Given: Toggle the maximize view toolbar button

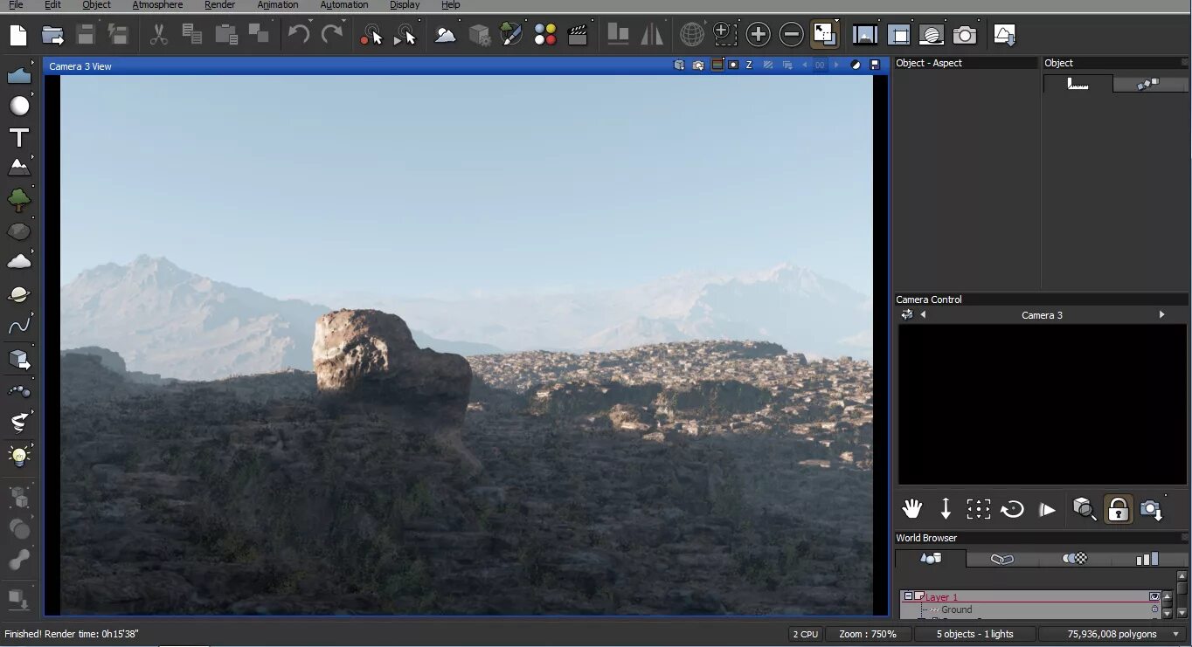Looking at the screenshot, I should point(824,35).
